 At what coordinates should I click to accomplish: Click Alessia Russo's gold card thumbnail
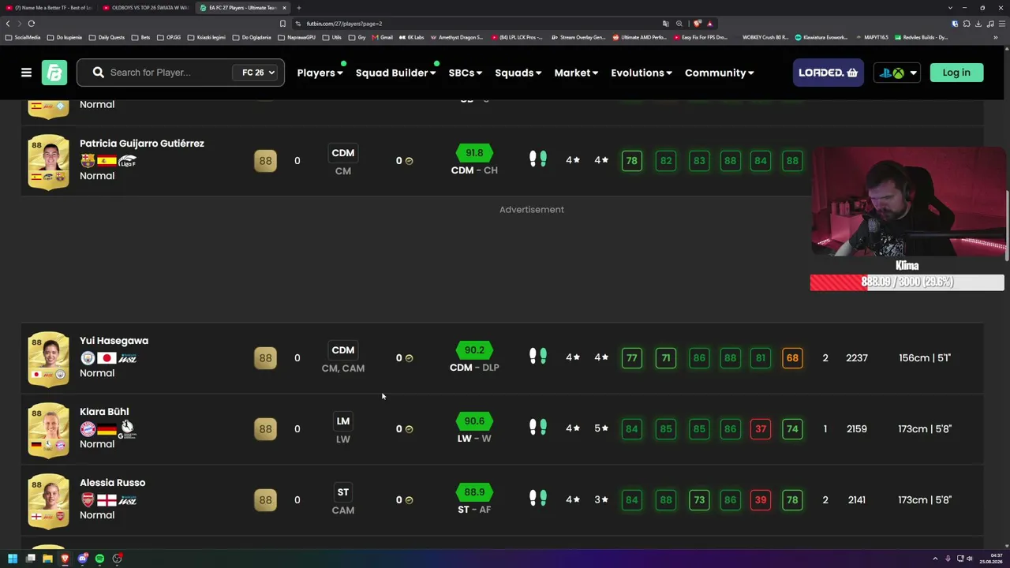49,501
